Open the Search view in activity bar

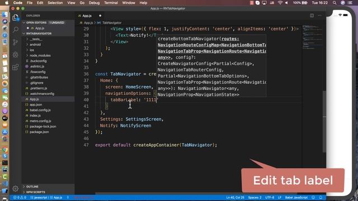pos(15,30)
